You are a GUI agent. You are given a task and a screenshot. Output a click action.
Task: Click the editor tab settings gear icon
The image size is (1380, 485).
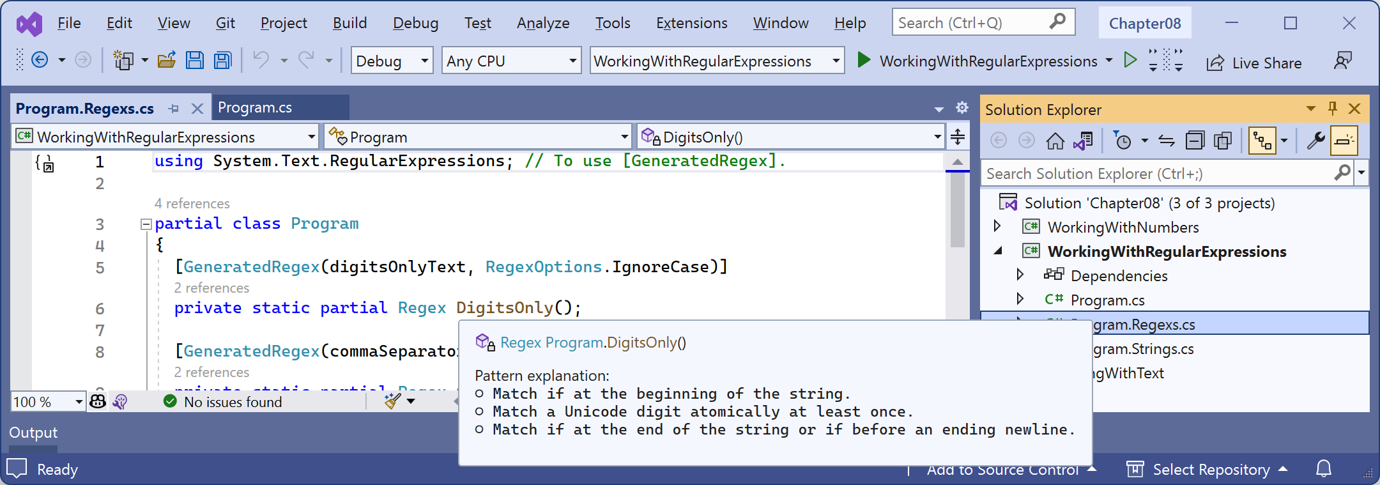click(962, 107)
